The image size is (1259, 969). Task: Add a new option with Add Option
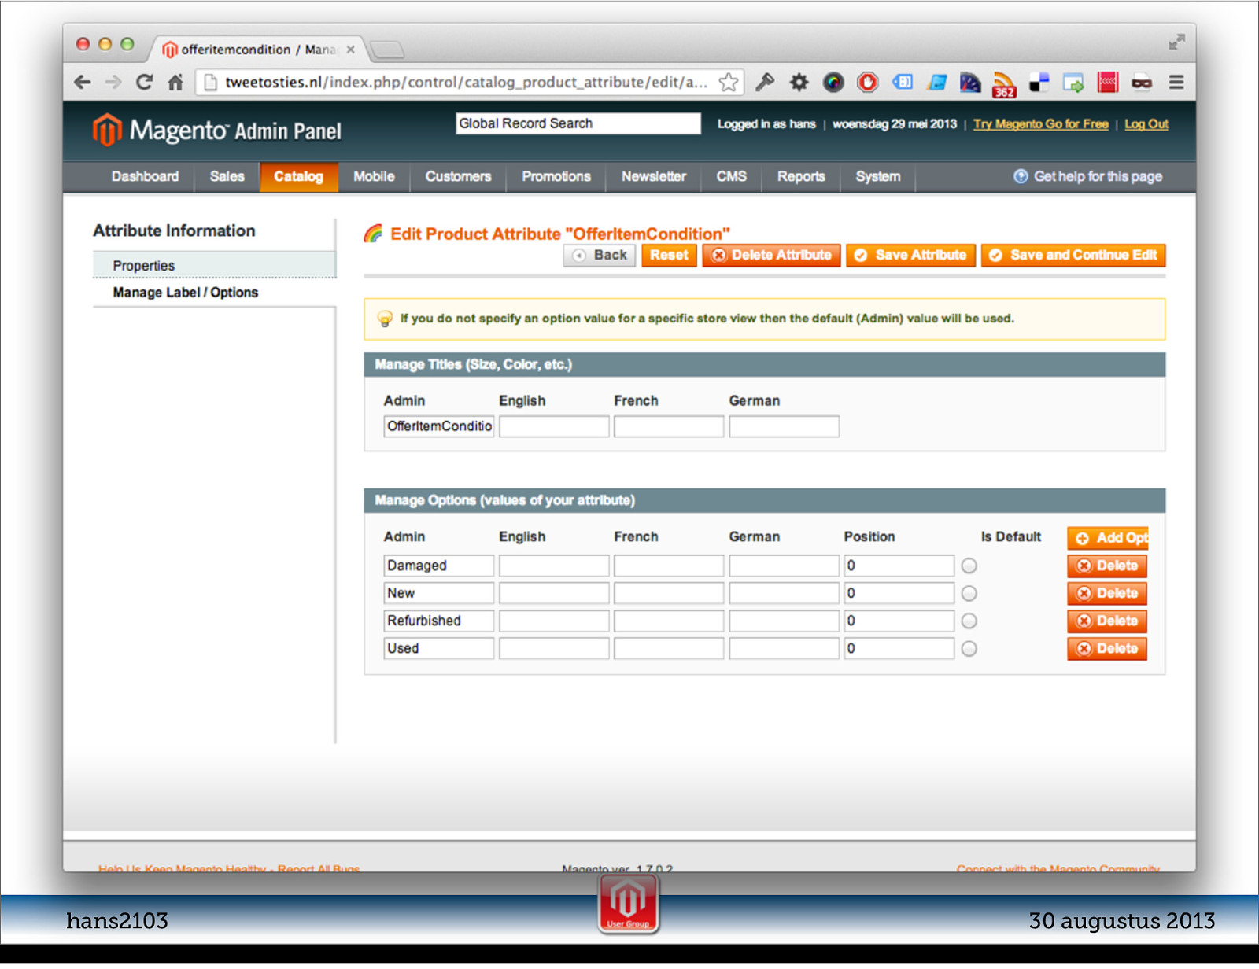pyautogui.click(x=1108, y=539)
